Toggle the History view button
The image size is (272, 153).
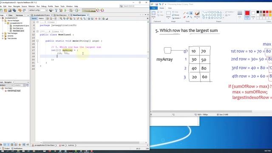click(x=41, y=19)
